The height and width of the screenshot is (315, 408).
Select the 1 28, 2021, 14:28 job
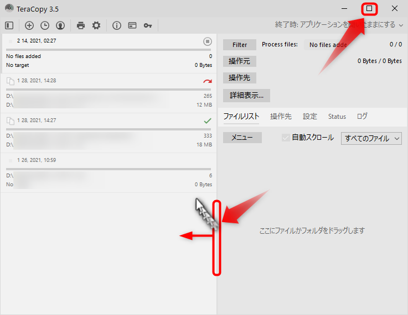point(109,93)
